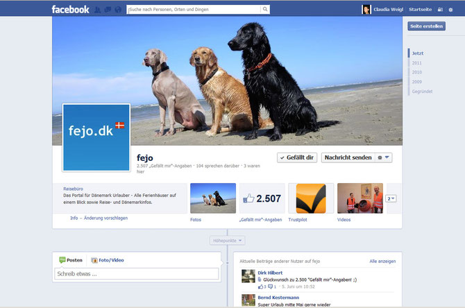Open the Fotos thumbnail
The image size is (465, 308).
tap(213, 198)
